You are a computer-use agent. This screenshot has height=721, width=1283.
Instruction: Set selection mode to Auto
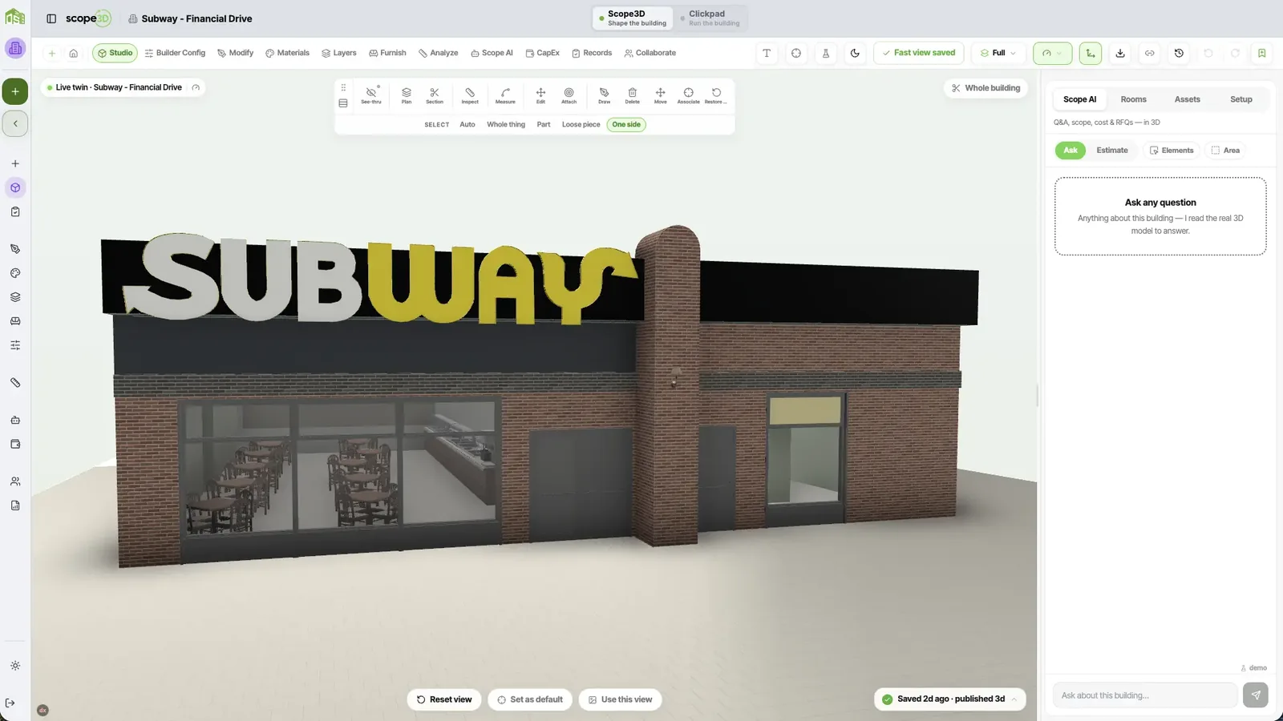coord(467,125)
